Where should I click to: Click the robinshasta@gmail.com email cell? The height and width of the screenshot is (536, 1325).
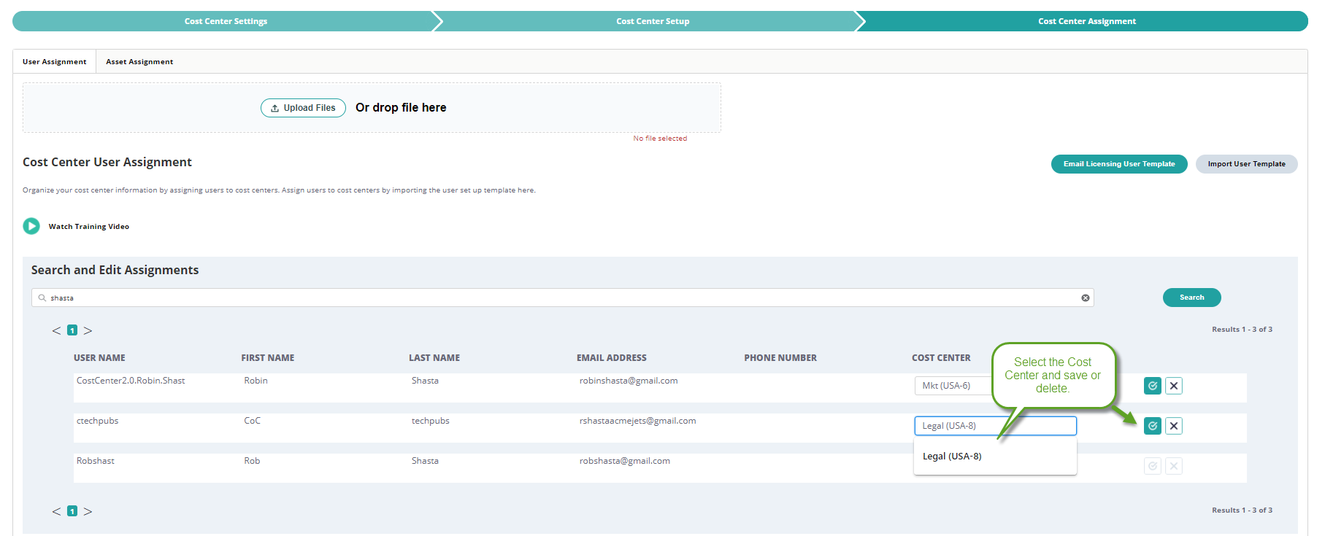pos(629,381)
